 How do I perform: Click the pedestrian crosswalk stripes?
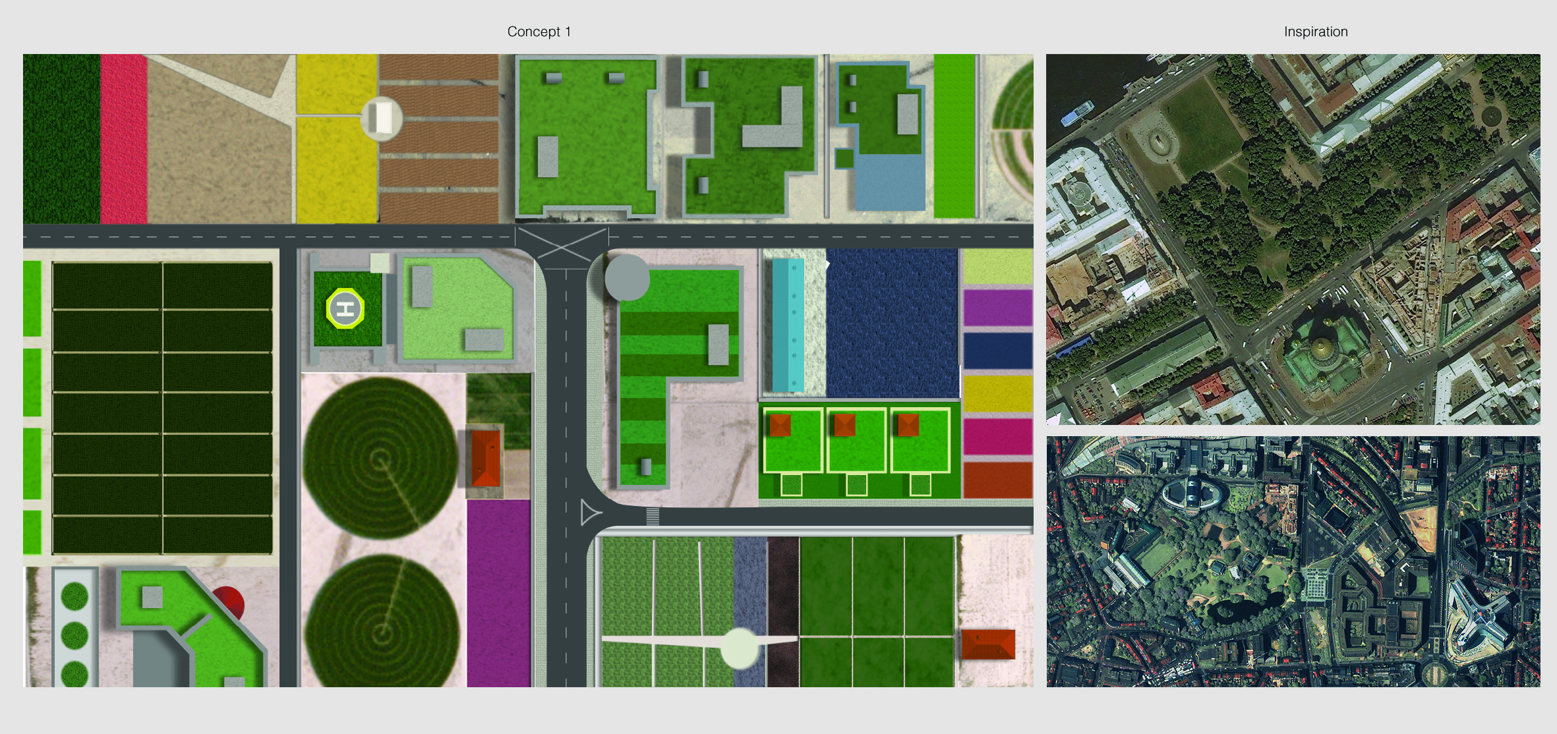point(652,517)
